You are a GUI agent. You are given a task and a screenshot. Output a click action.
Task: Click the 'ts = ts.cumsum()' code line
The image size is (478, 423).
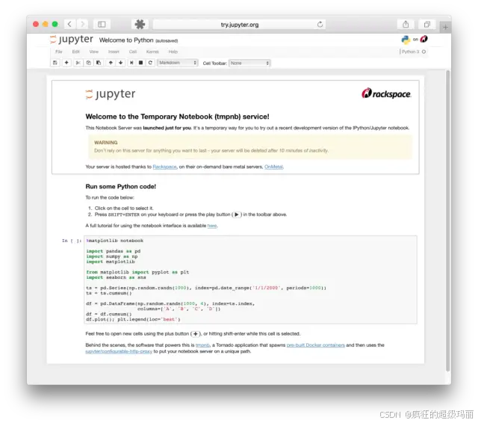(109, 294)
